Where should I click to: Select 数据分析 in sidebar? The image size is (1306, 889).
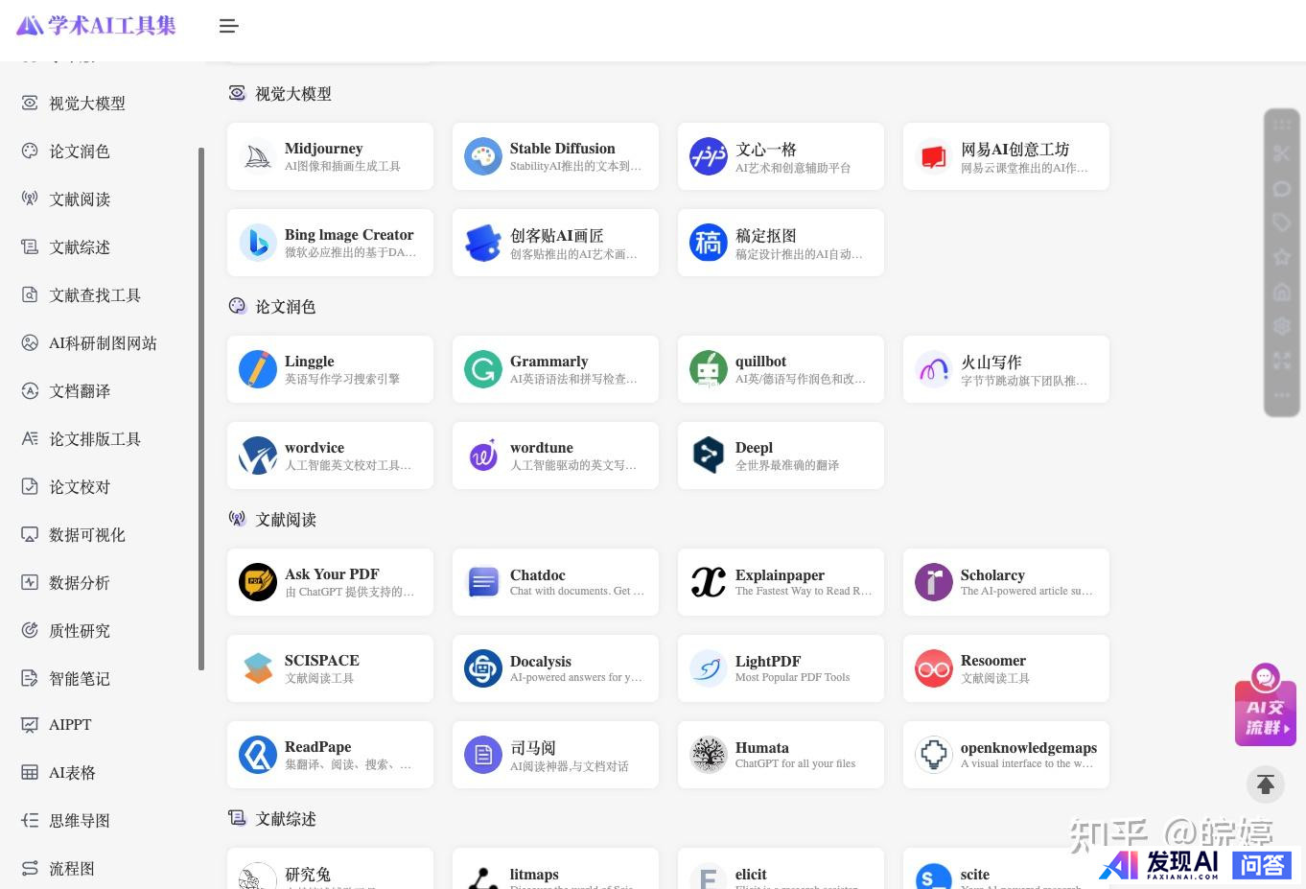[x=80, y=583]
